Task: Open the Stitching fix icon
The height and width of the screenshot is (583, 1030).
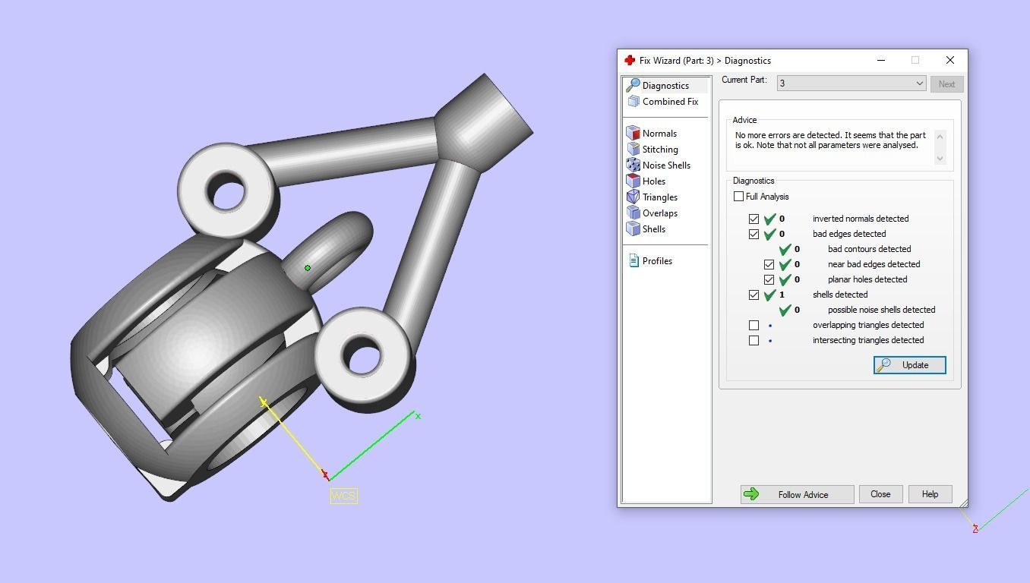Action: point(633,150)
